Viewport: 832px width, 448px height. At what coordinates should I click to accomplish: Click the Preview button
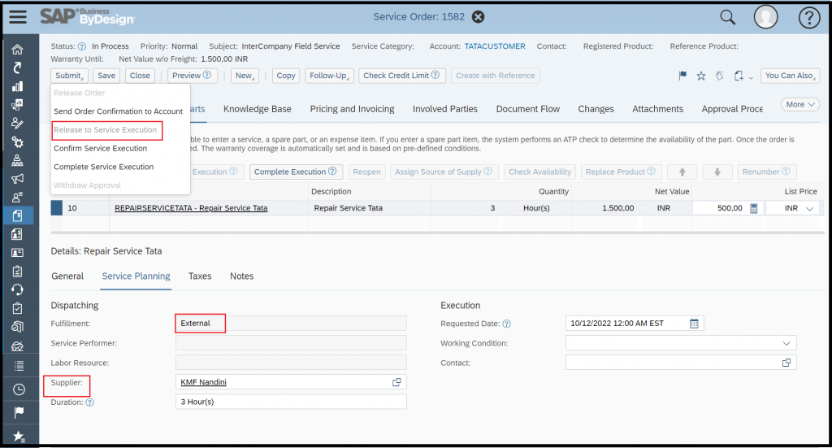coord(192,76)
